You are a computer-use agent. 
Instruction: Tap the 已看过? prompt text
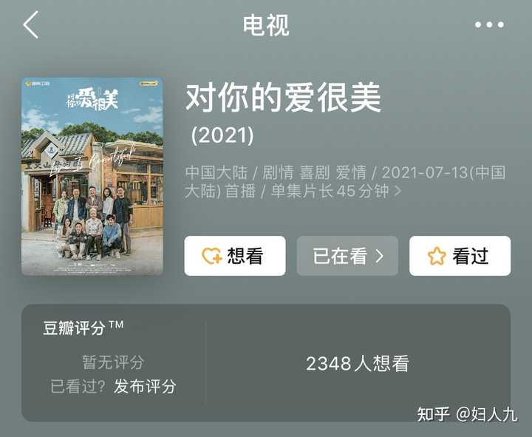coord(78,387)
